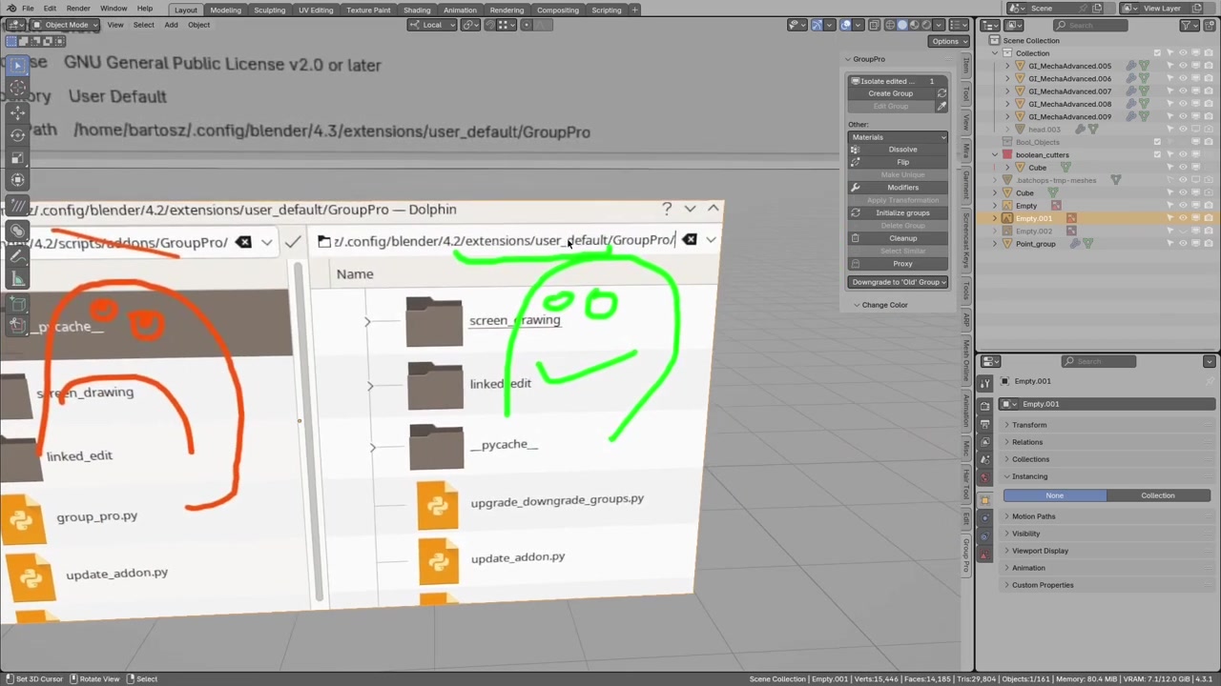Click the refresh icon beside Create Group

(942, 93)
